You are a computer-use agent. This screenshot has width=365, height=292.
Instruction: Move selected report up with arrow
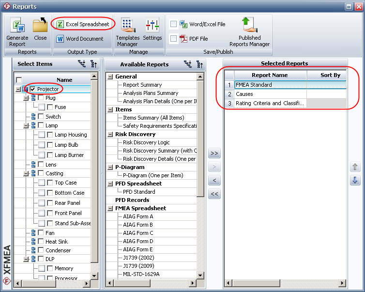point(355,167)
